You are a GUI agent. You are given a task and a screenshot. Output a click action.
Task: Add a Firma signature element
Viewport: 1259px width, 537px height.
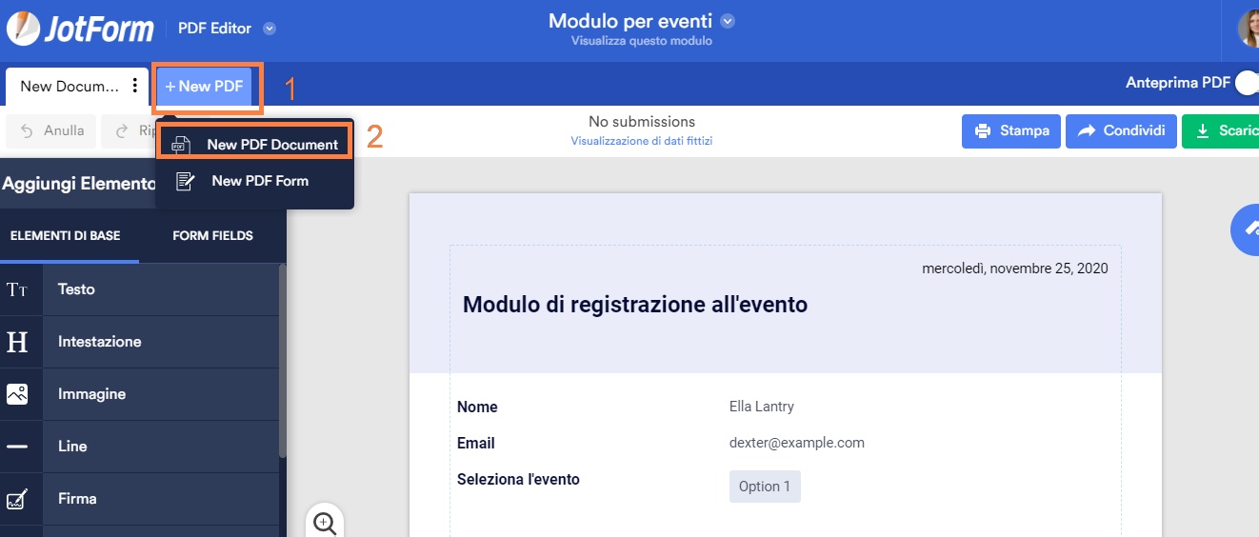(77, 499)
